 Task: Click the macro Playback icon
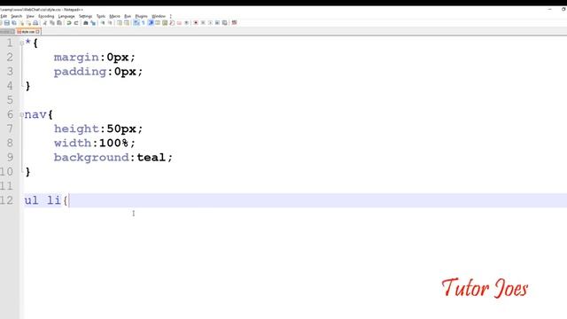tap(210, 23)
